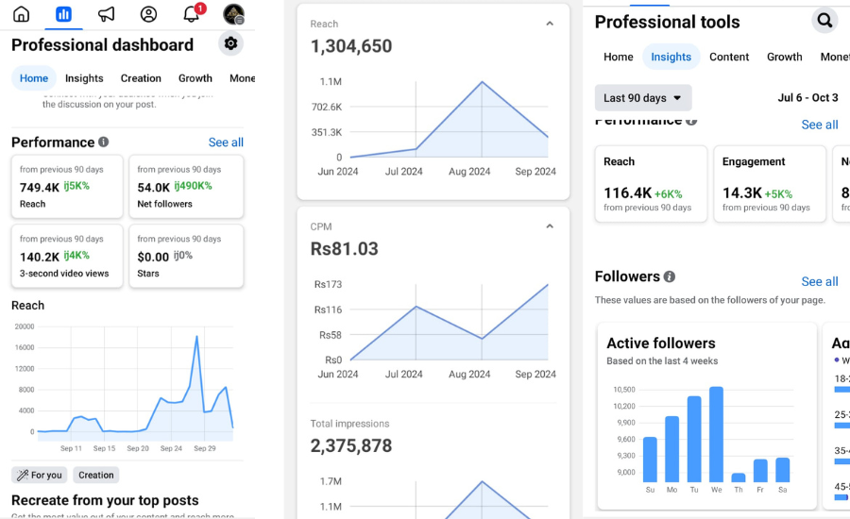This screenshot has width=850, height=519.
Task: Open the 3-second video views card
Action: point(67,256)
